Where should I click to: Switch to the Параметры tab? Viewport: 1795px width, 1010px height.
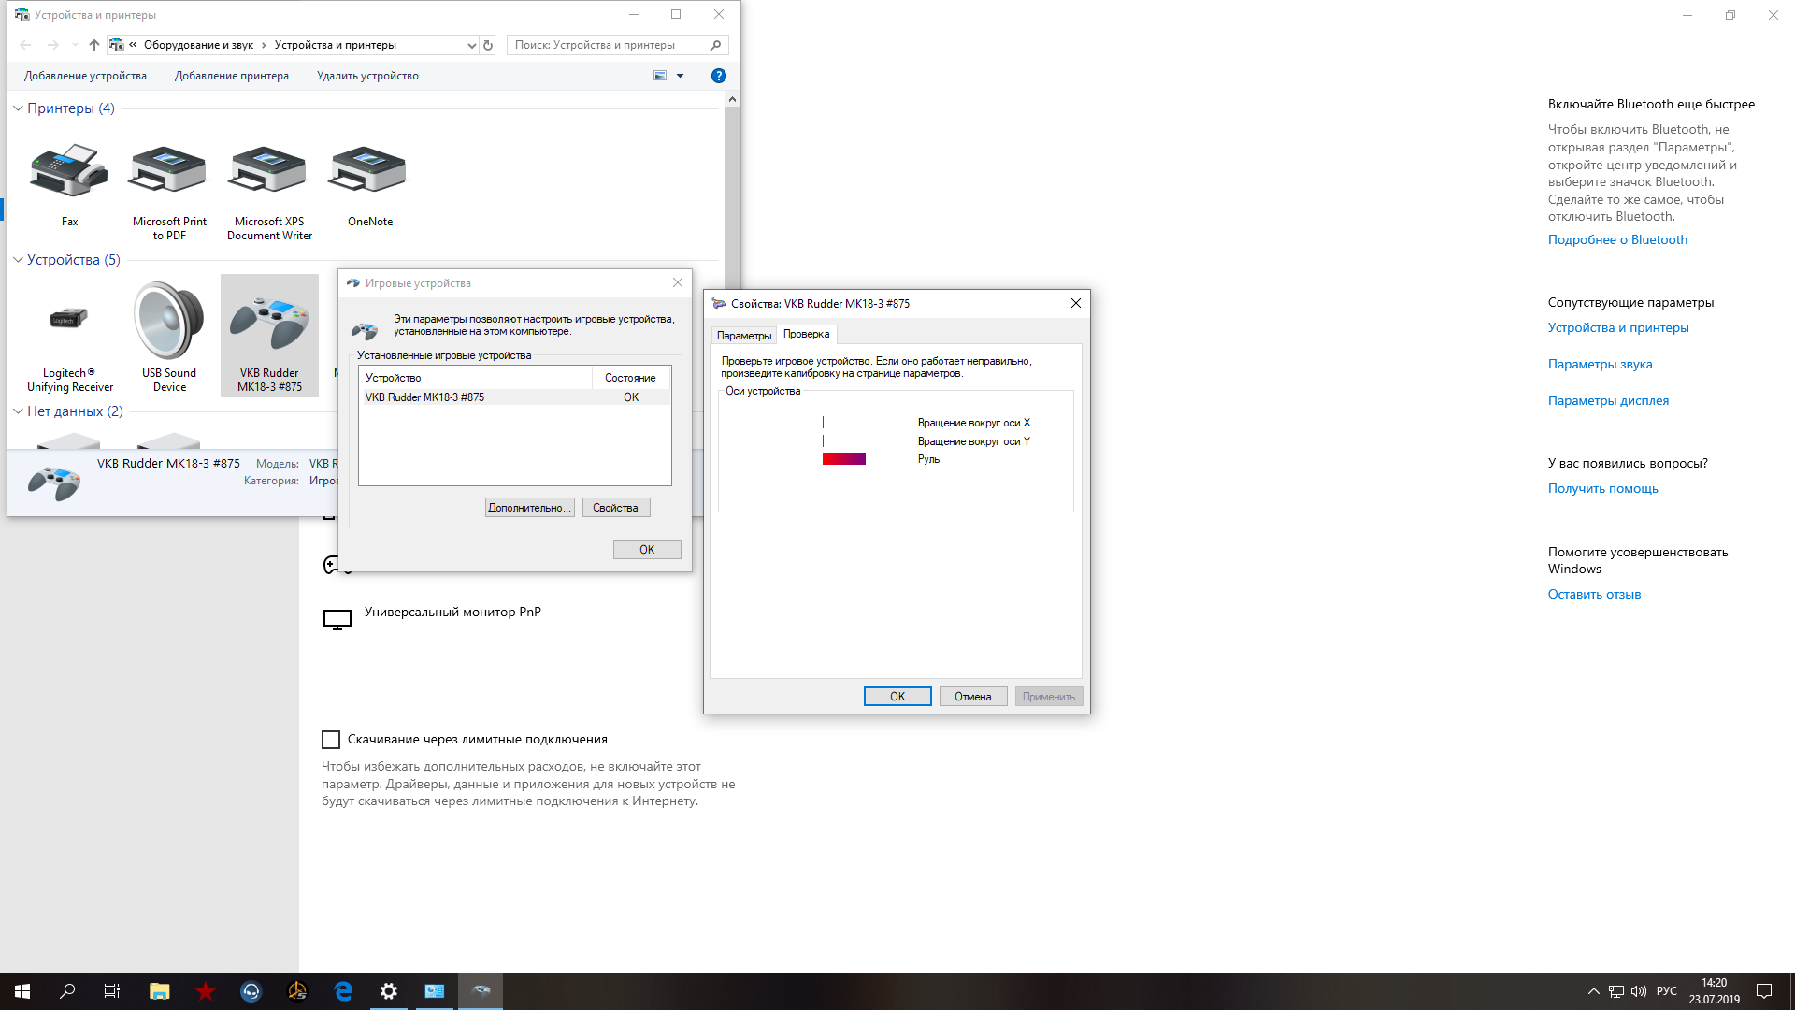[x=743, y=335]
